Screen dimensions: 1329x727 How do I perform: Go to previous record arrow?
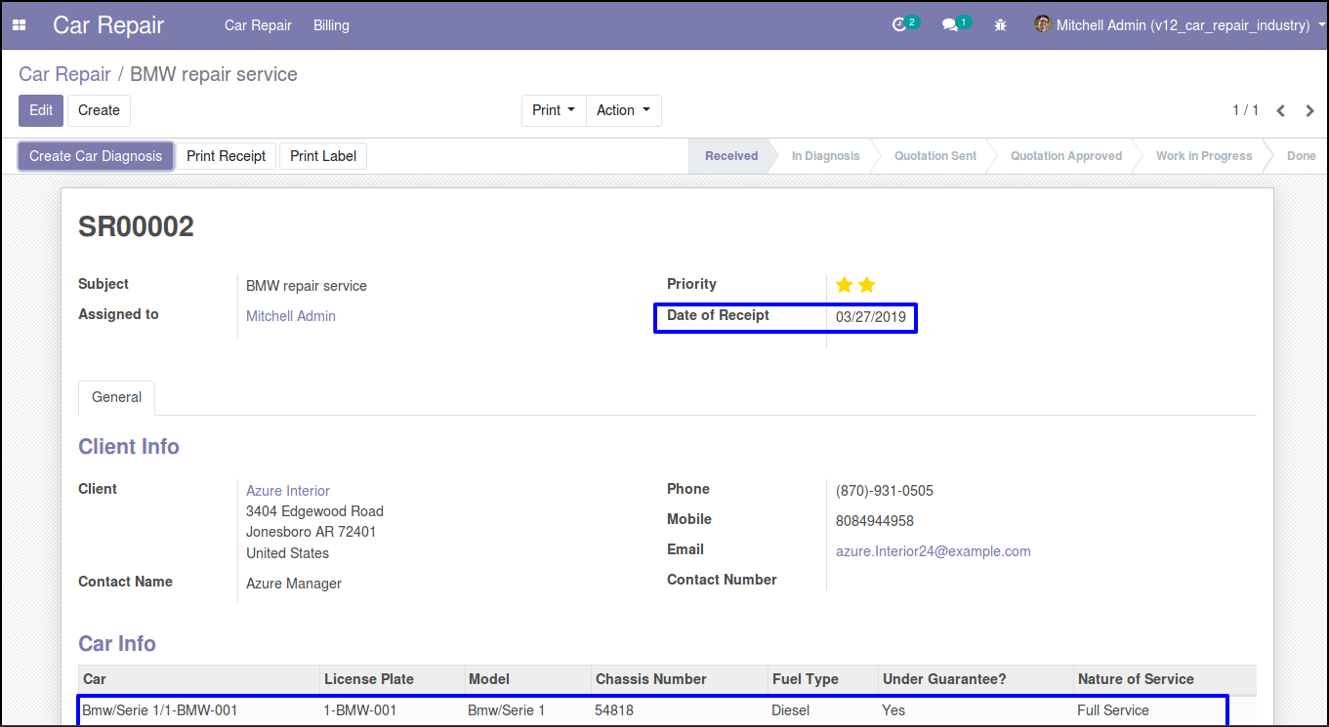pyautogui.click(x=1281, y=111)
